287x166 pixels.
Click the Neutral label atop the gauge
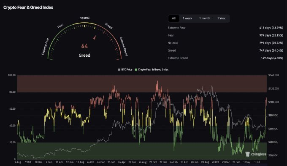tap(84, 18)
